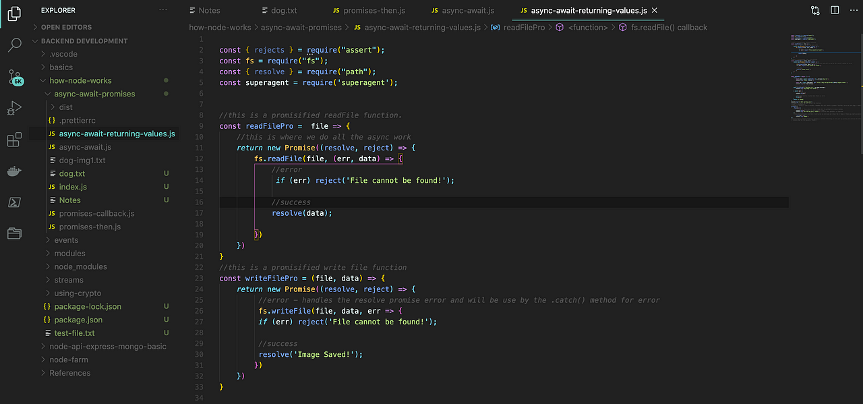The width and height of the screenshot is (863, 404).
Task: Click async-await-promises in the breadcrumb
Action: [x=301, y=28]
